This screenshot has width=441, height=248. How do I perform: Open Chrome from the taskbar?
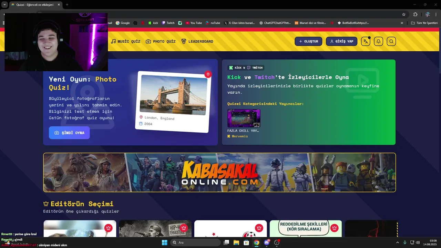[256, 242]
